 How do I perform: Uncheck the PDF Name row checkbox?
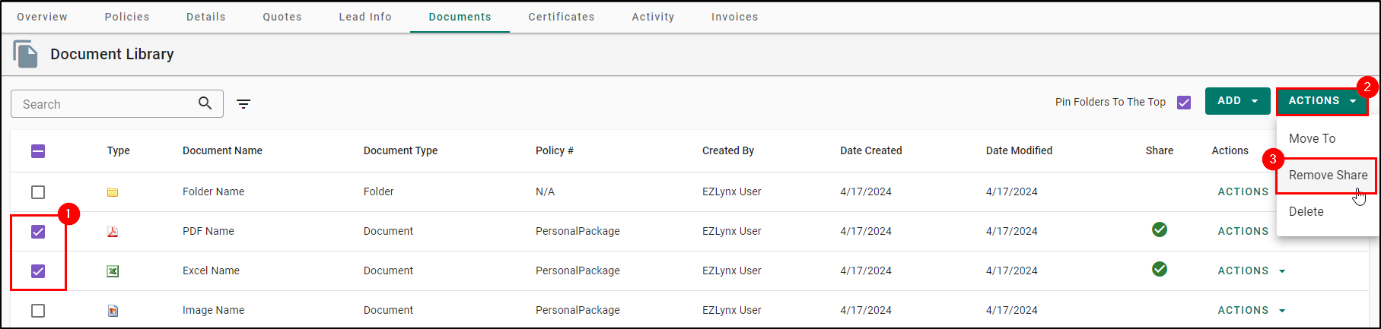[38, 232]
